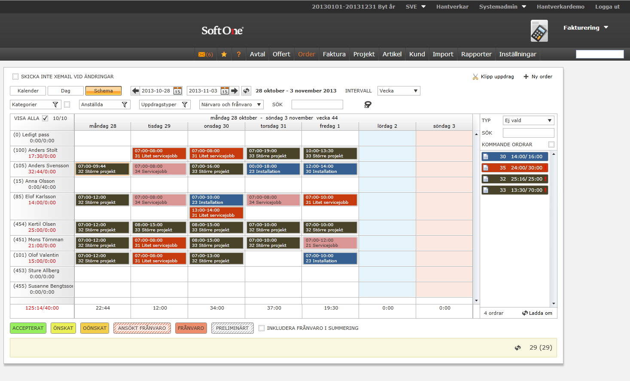Open the TYP Ej vald dropdown
Viewport: 630px width, 381px height.
tap(528, 120)
